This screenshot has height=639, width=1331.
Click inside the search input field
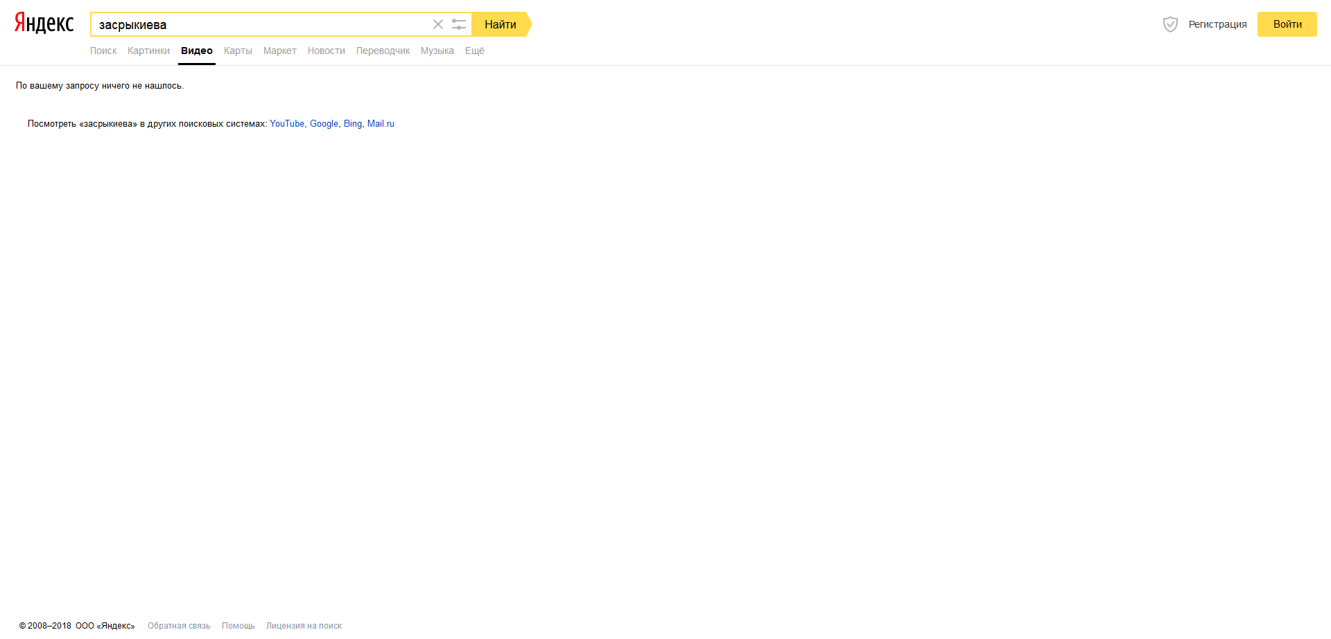click(x=263, y=25)
